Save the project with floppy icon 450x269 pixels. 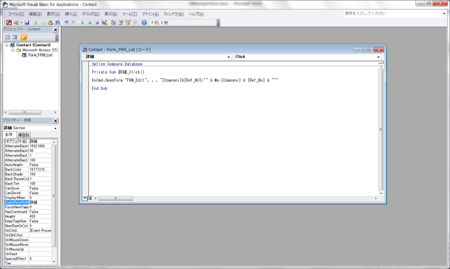click(27, 22)
